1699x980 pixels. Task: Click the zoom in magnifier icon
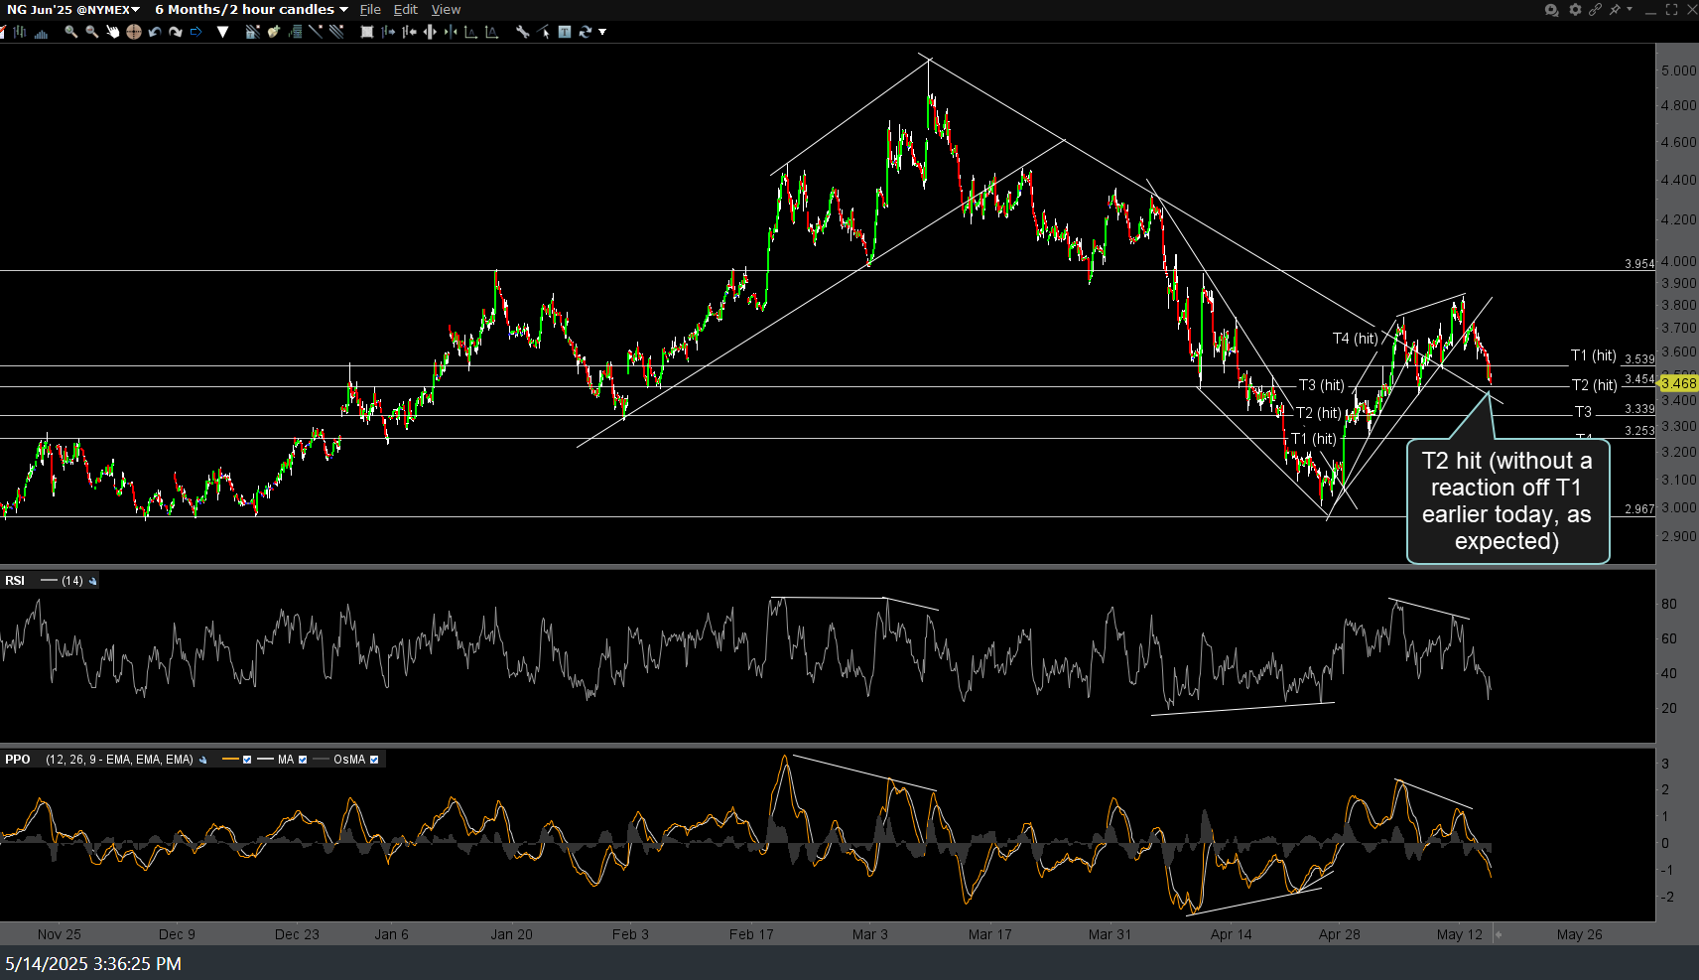click(x=70, y=32)
